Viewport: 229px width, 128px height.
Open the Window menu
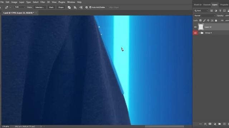(x=71, y=2)
